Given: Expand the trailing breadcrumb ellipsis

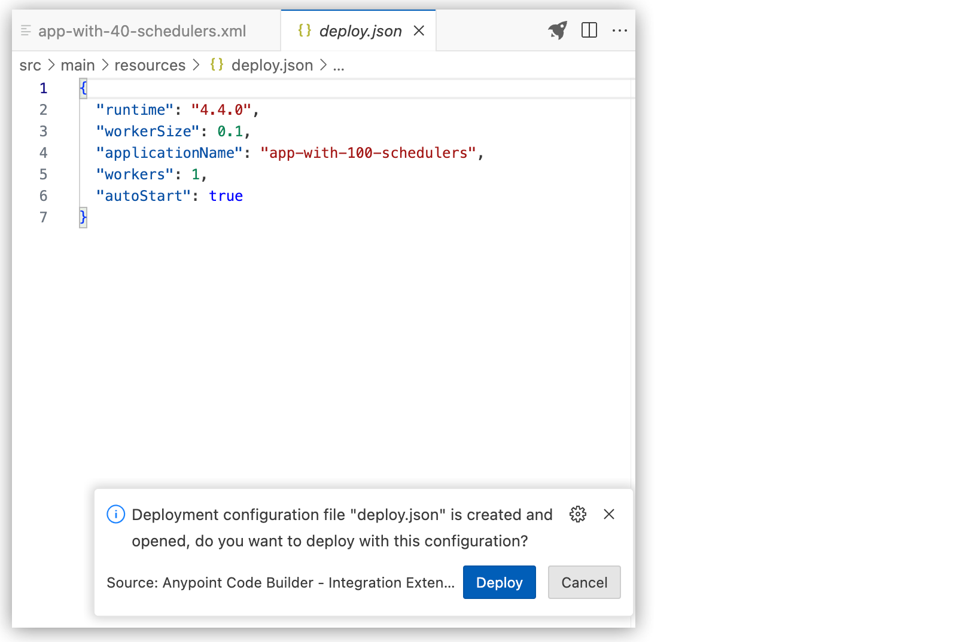Looking at the screenshot, I should click(x=339, y=65).
